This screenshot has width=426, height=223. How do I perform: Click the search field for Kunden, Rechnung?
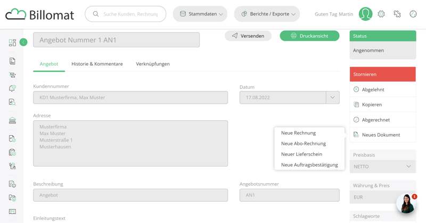[x=130, y=14]
